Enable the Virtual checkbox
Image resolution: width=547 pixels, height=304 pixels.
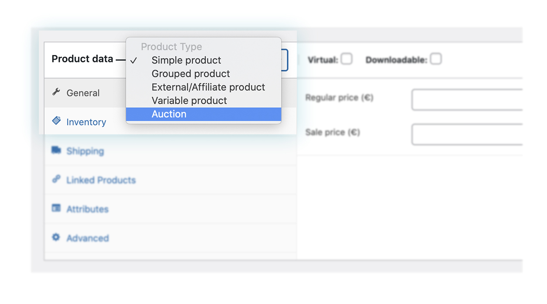pos(346,59)
